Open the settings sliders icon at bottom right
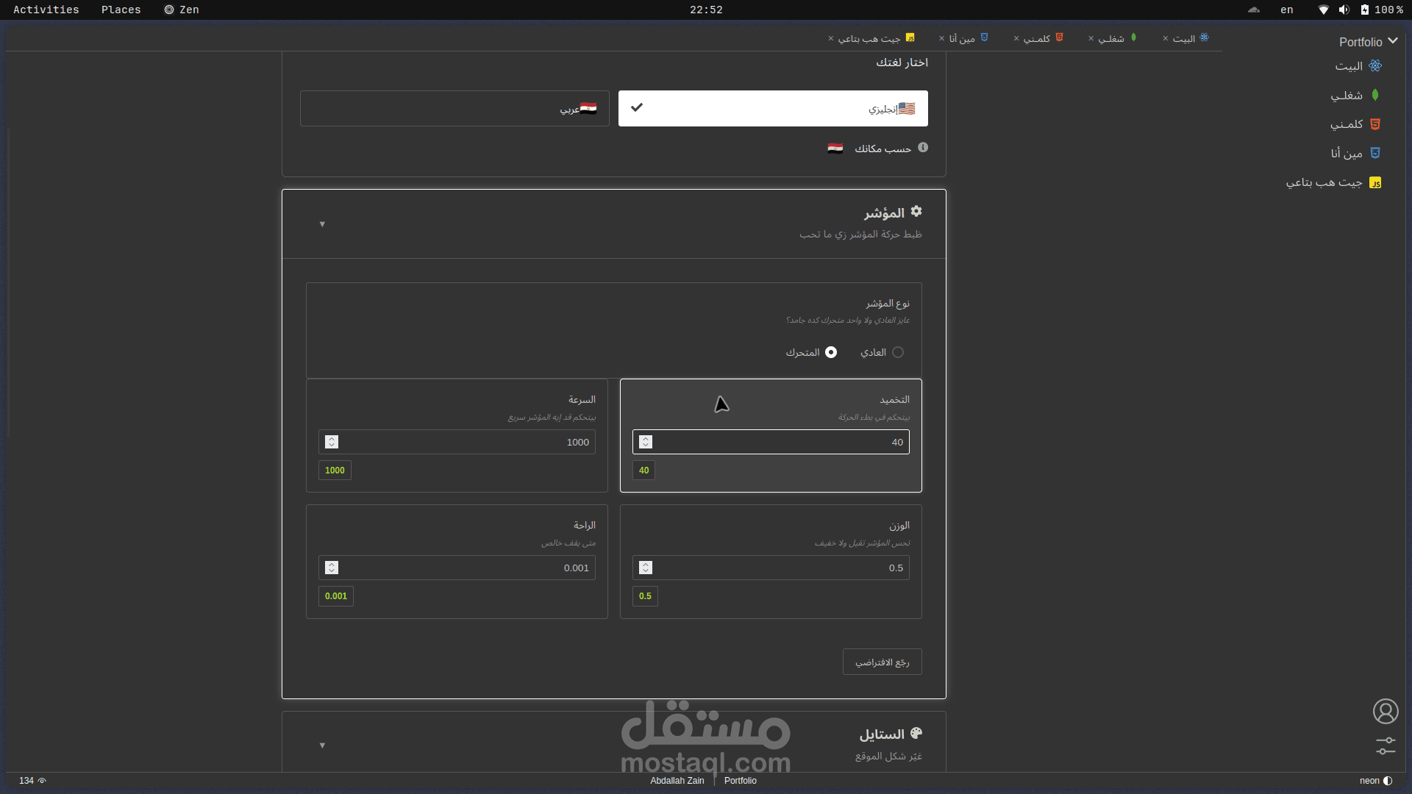 click(x=1386, y=745)
